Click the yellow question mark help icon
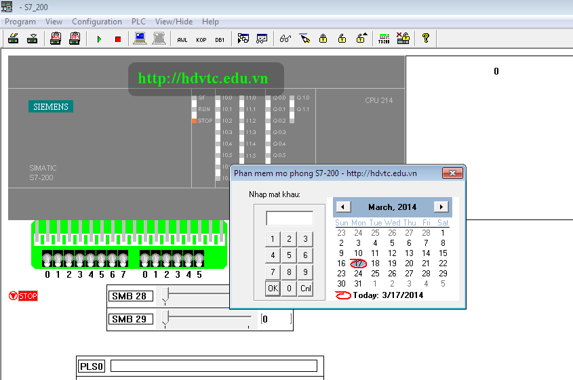Screen dimensions: 573x380 click(426, 38)
